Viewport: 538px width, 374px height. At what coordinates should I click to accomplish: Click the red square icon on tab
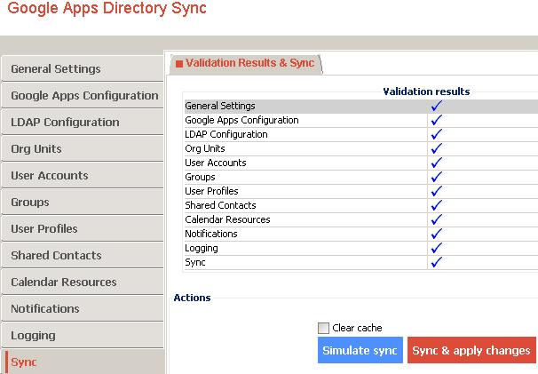(x=179, y=64)
